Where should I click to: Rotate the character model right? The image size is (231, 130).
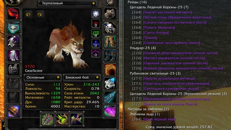[x=40, y=14]
